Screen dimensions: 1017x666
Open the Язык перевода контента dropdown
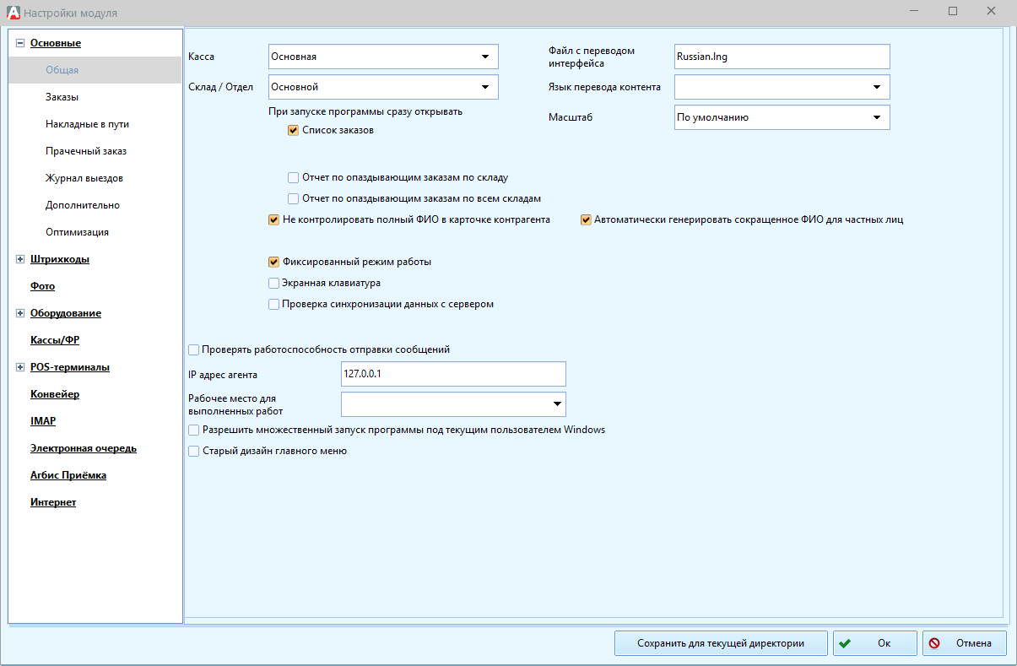coord(877,87)
